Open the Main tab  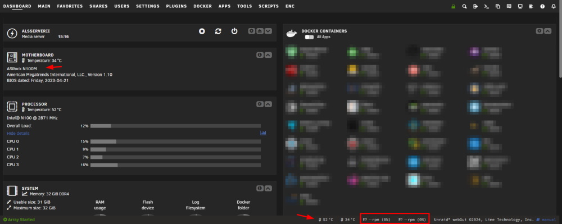44,6
